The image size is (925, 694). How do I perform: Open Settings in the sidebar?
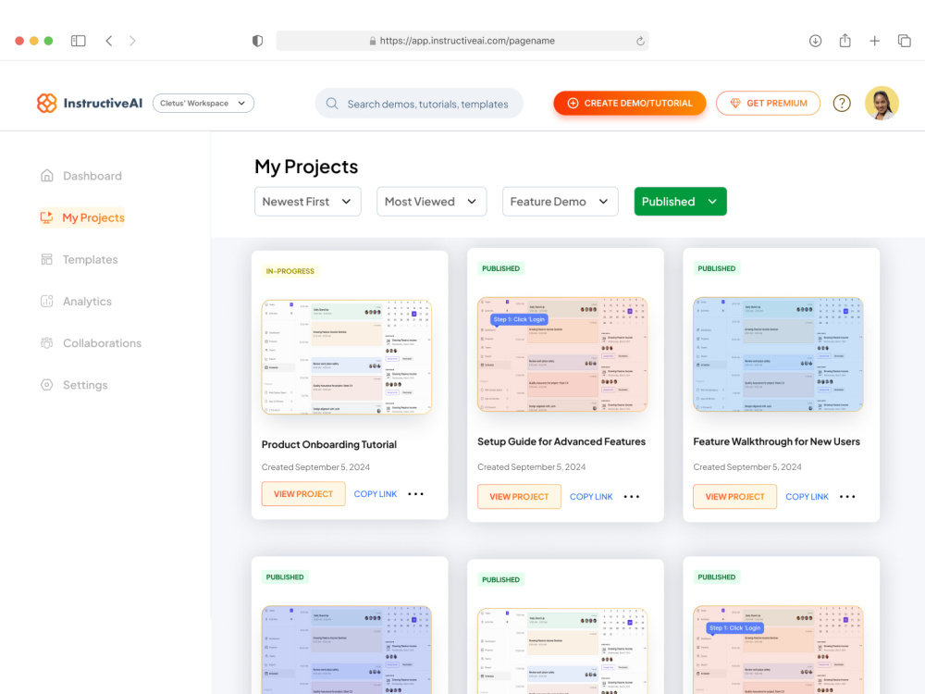coord(74,385)
